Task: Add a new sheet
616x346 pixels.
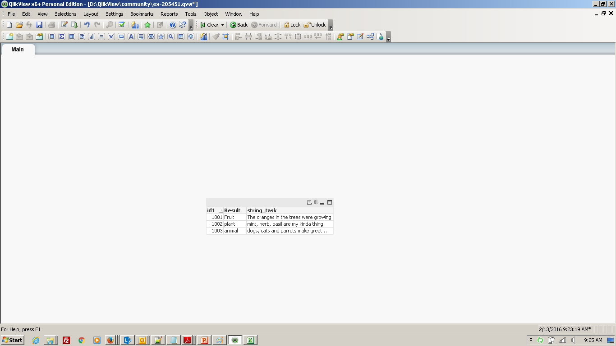Action: (x=9, y=36)
